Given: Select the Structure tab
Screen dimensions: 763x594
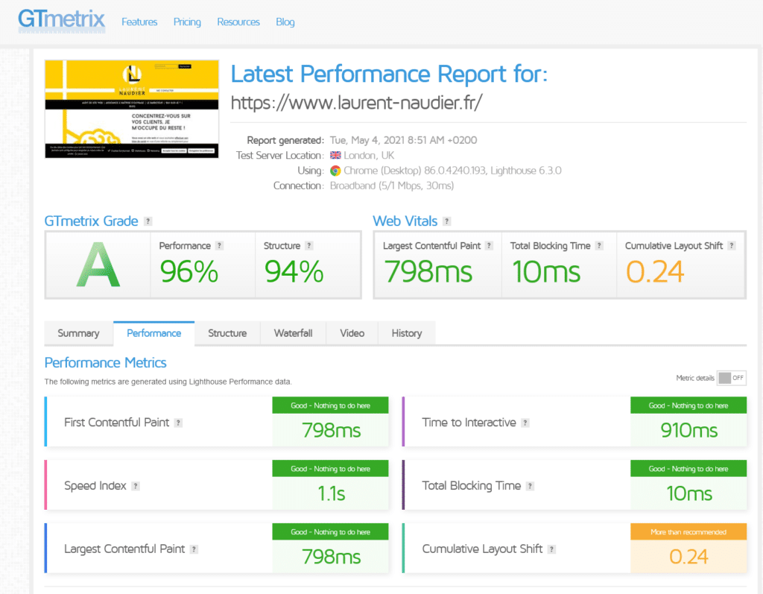Looking at the screenshot, I should point(227,333).
